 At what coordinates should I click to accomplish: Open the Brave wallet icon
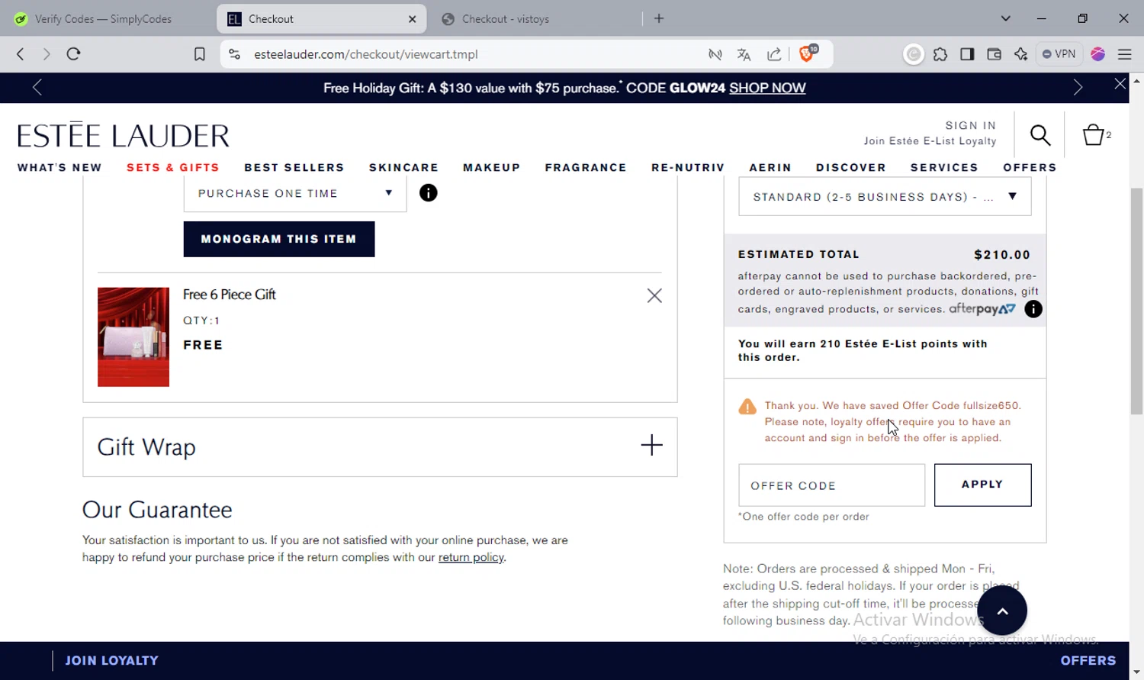click(x=994, y=54)
